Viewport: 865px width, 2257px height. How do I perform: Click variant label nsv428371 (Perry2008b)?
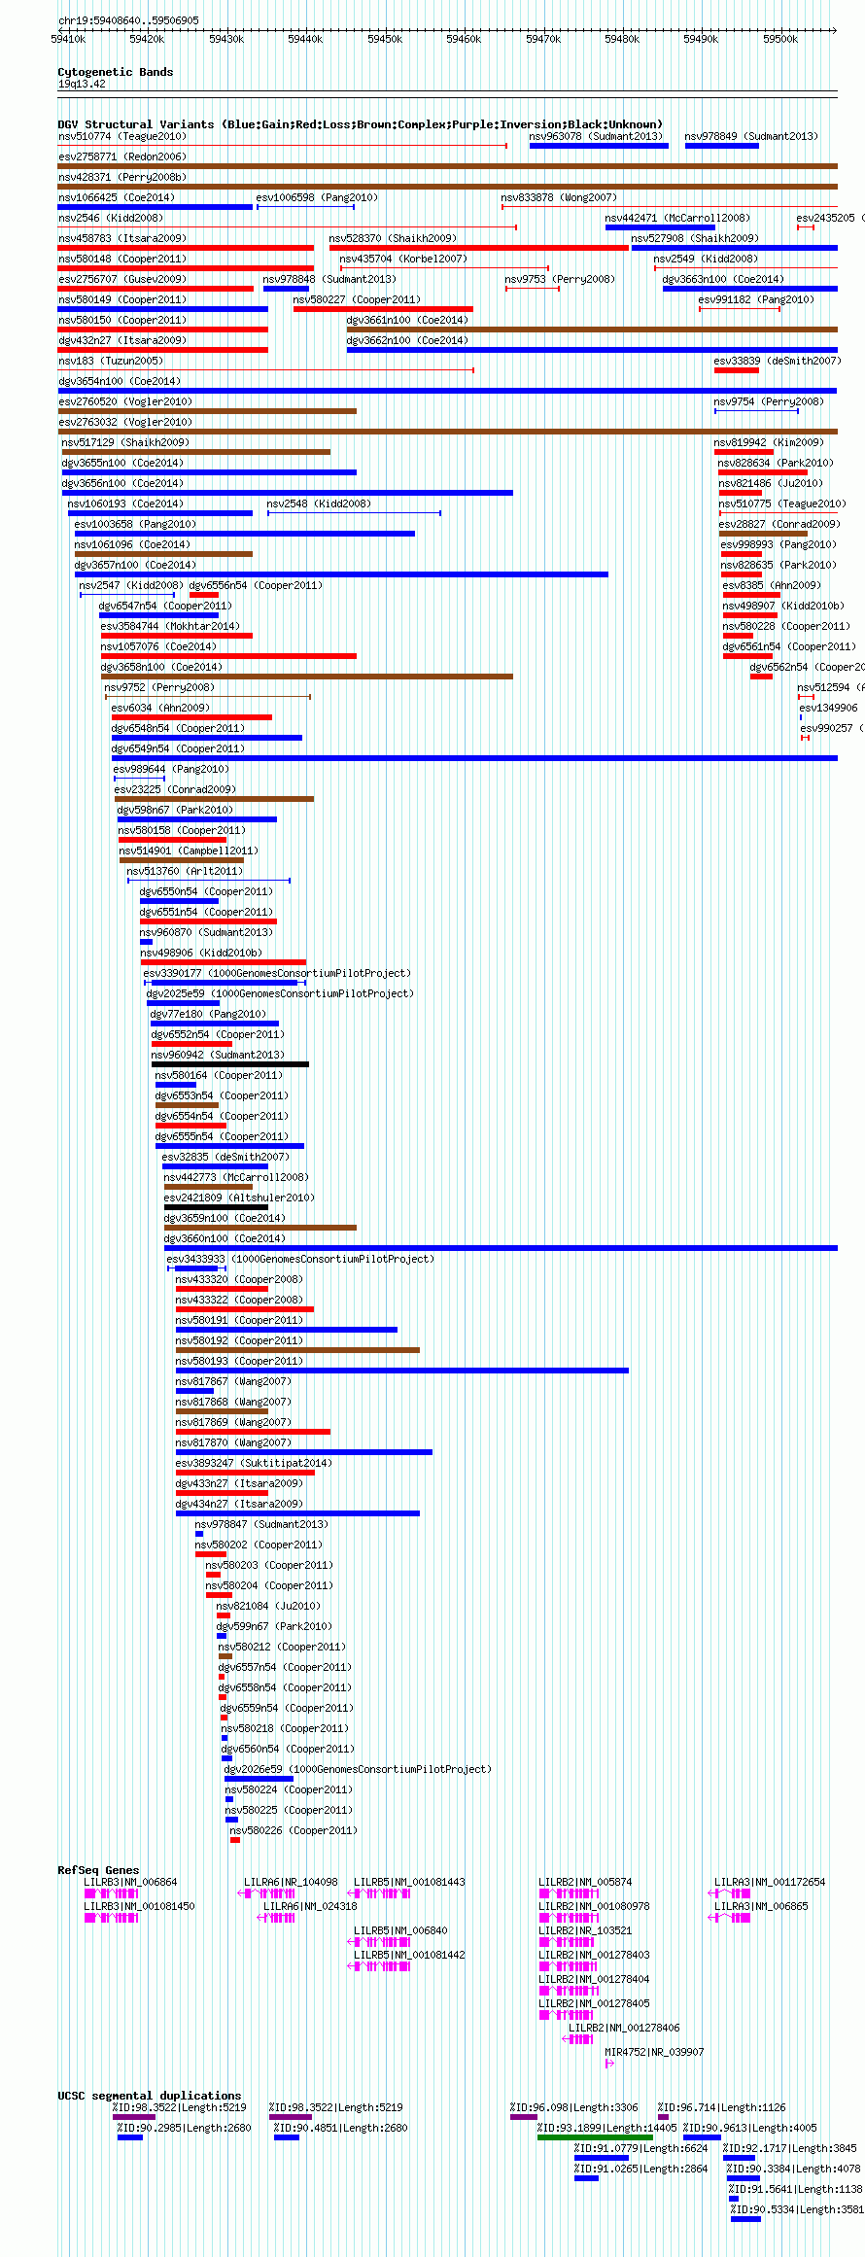pos(122,178)
